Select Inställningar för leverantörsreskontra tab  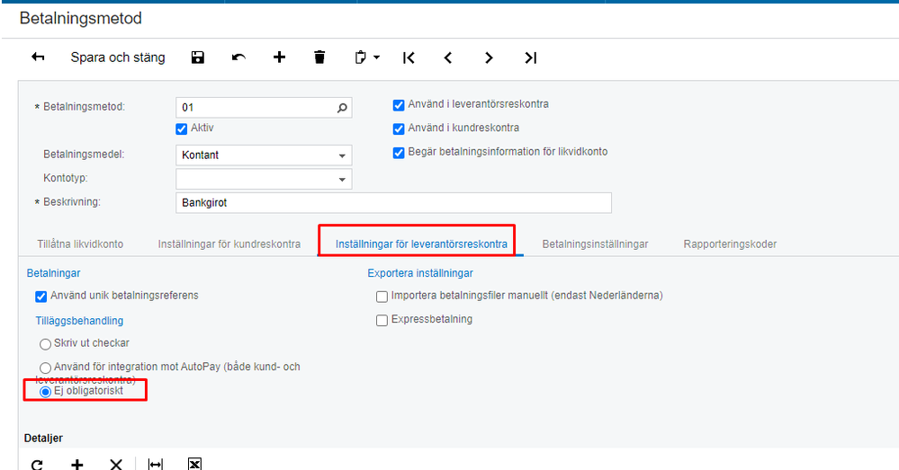421,244
